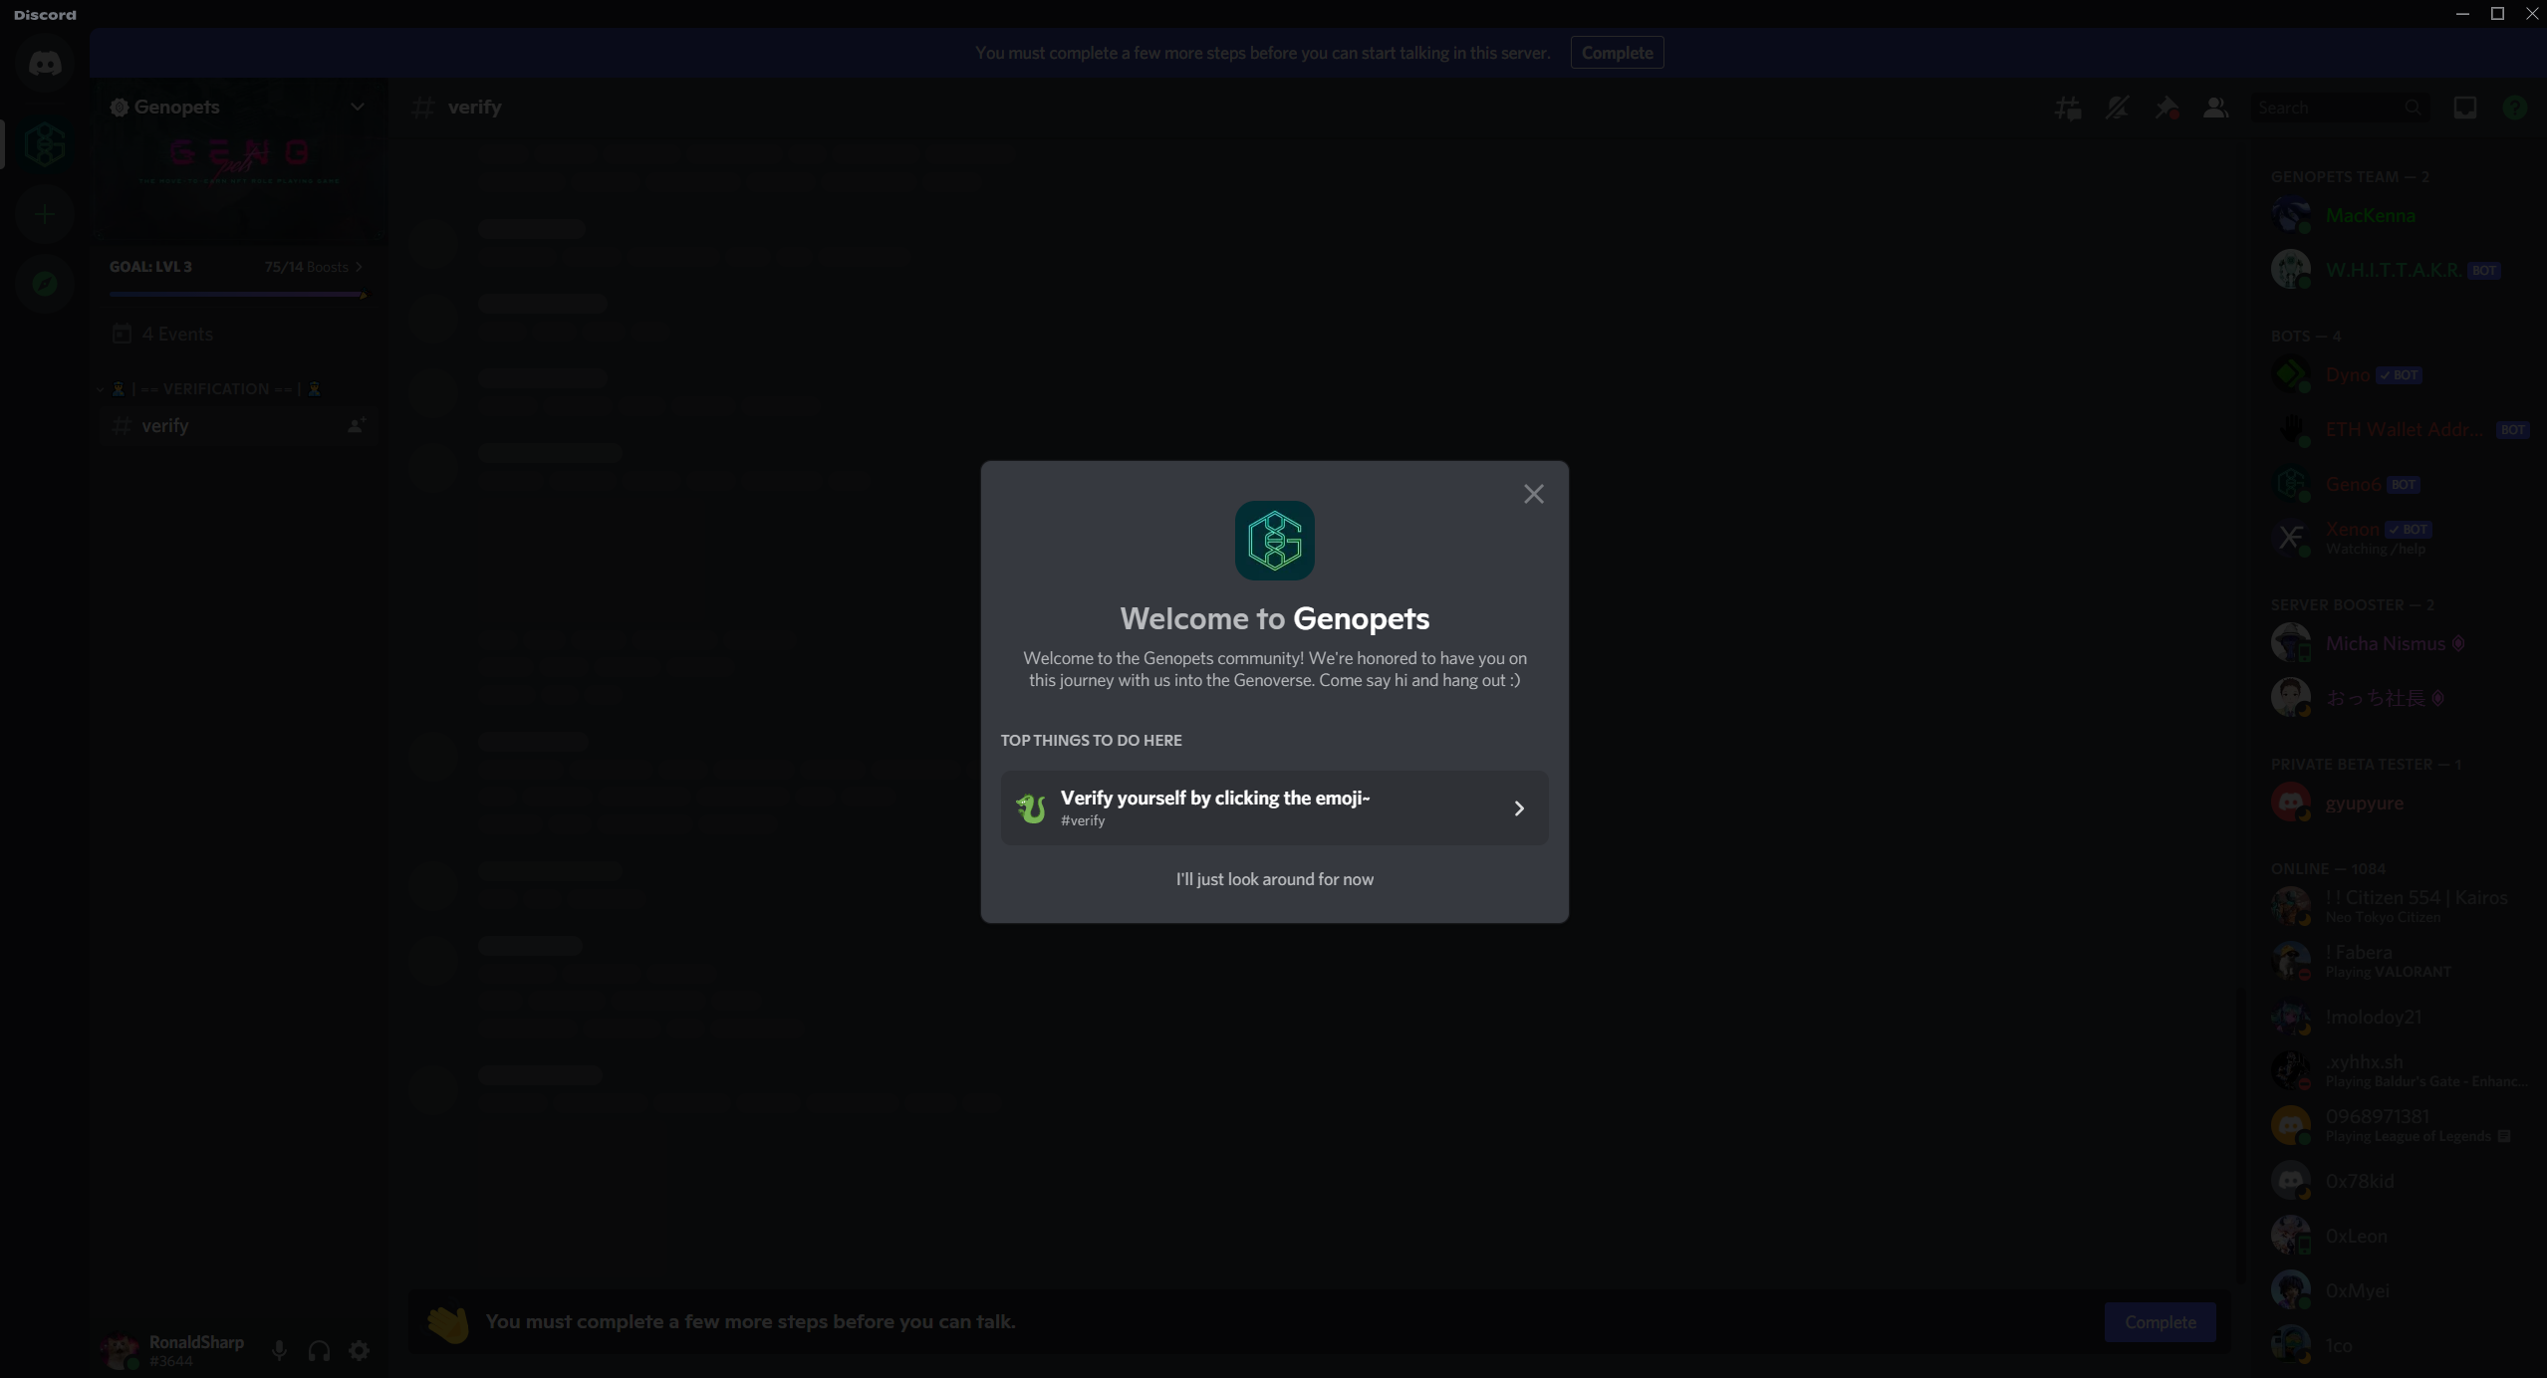
Task: Minimize the Discord window
Action: (x=2462, y=14)
